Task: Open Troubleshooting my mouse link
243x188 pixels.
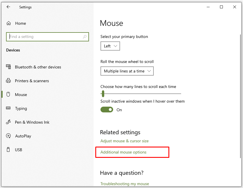Action: [x=125, y=184]
